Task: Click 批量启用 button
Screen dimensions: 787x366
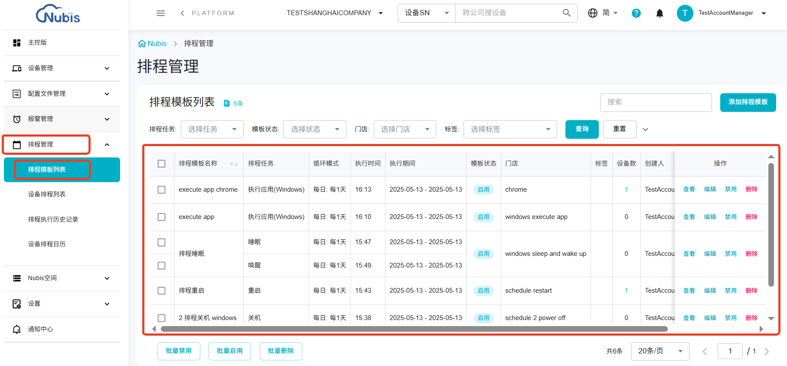Action: tap(230, 351)
